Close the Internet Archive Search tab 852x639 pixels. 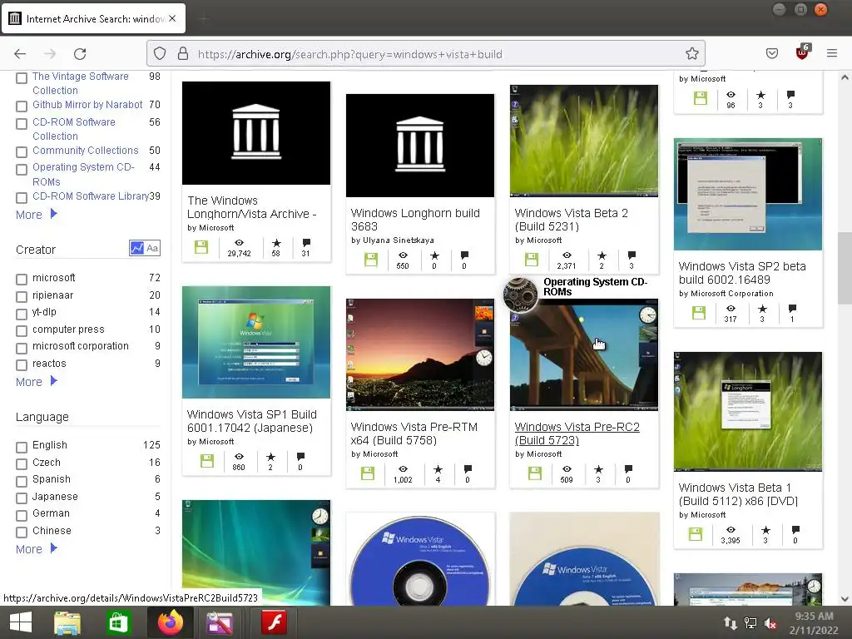[172, 18]
